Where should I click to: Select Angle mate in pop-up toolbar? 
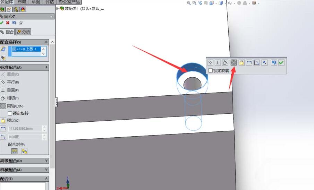coord(256,63)
